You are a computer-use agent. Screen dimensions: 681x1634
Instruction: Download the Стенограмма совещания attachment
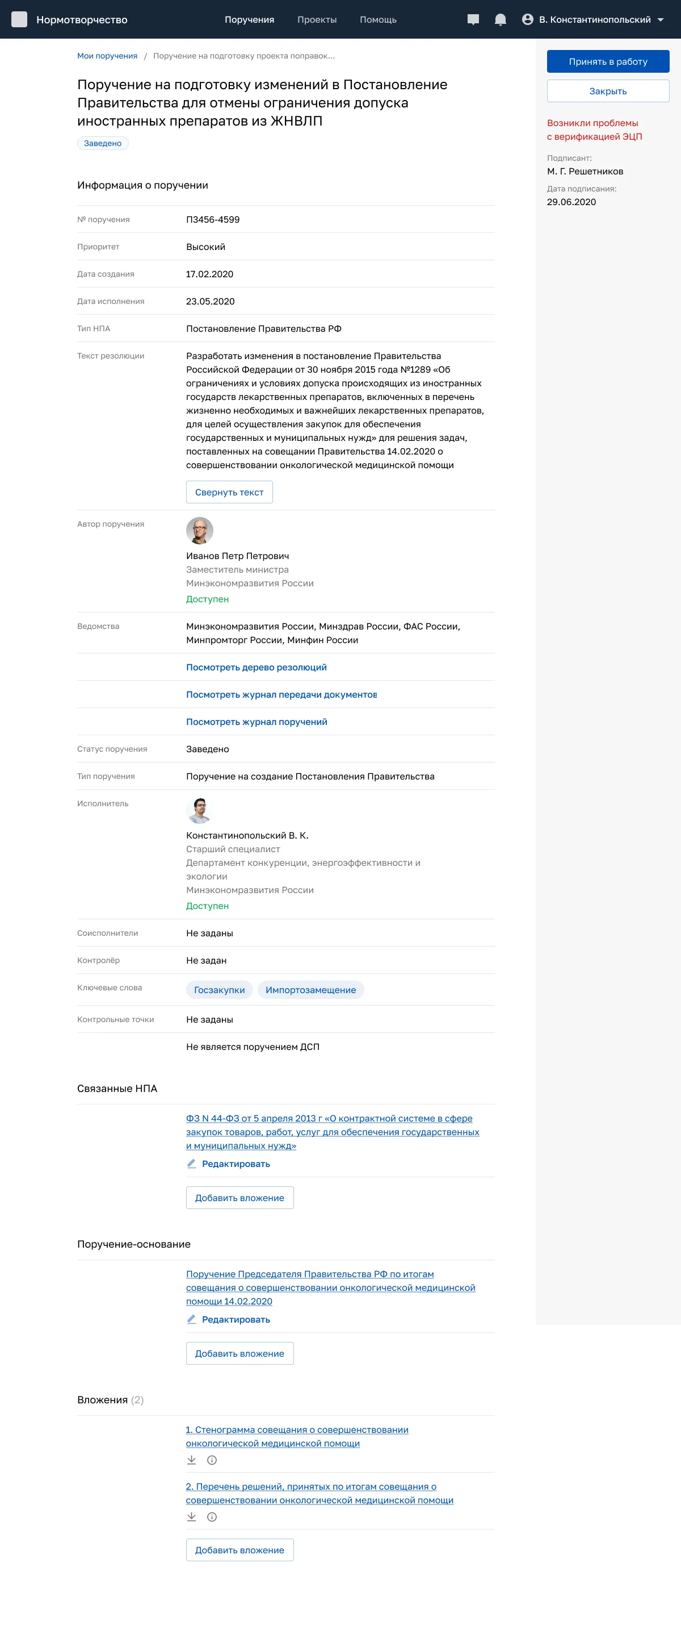tap(191, 1460)
